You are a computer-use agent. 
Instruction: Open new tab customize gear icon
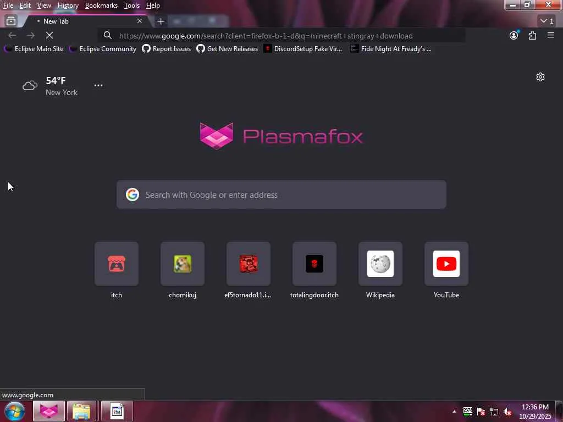point(540,77)
